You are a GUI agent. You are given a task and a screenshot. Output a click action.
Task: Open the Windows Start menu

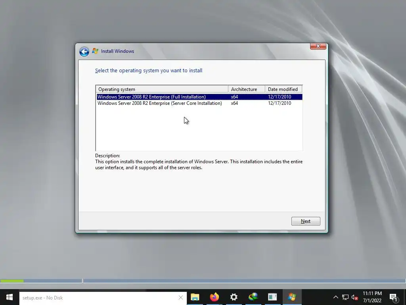(x=10, y=297)
